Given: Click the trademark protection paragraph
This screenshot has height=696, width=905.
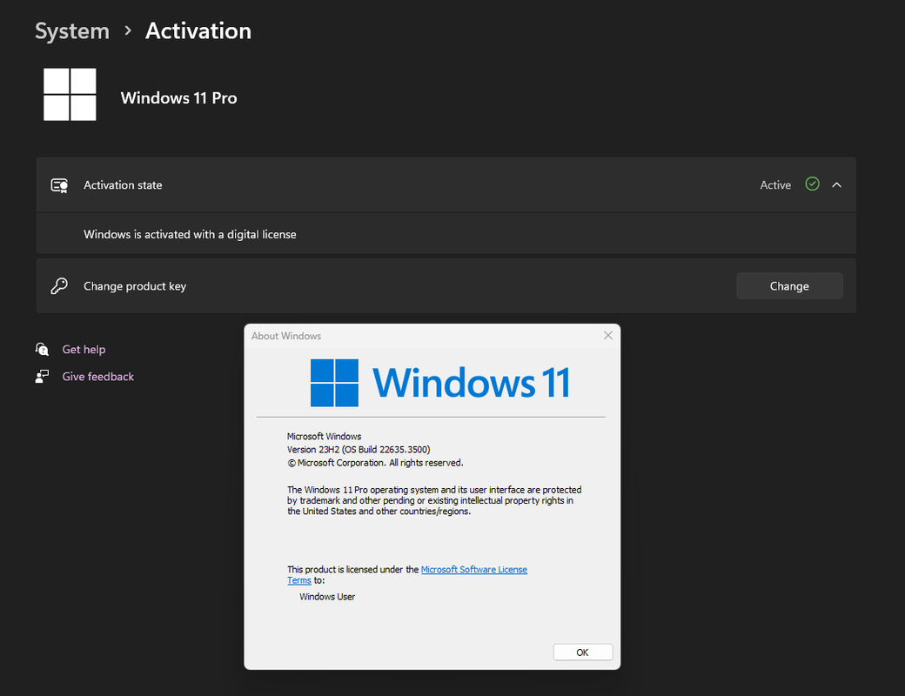Looking at the screenshot, I should coord(434,500).
